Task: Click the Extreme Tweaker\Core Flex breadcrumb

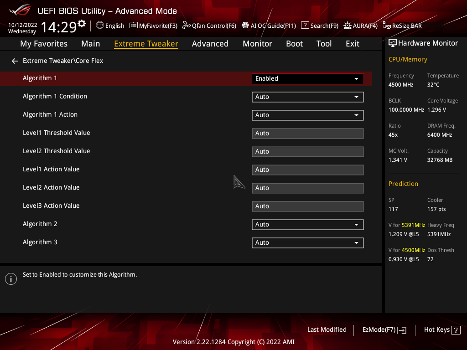Action: [63, 61]
